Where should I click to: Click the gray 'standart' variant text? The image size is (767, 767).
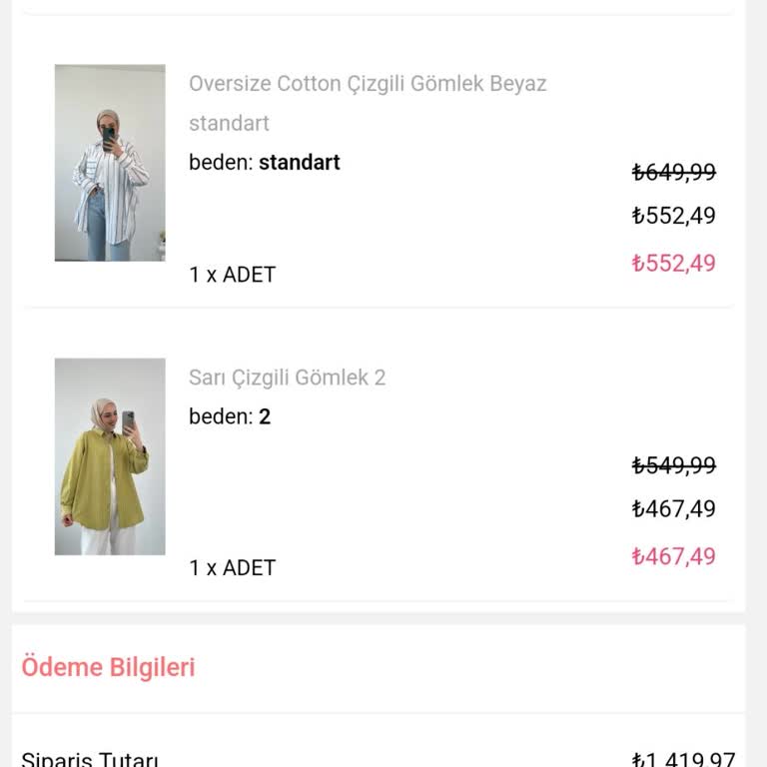tap(229, 123)
